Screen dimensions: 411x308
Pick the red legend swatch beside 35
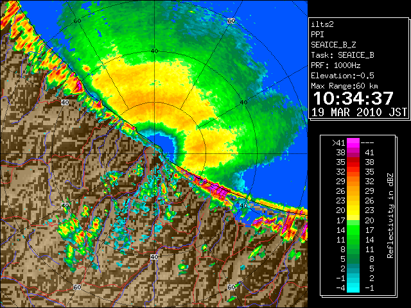[x=353, y=162]
